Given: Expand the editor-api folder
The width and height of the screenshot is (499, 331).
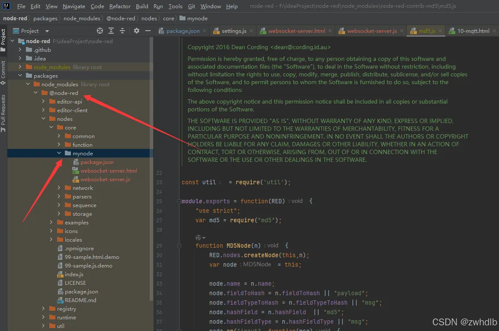Looking at the screenshot, I should pyautogui.click(x=43, y=101).
